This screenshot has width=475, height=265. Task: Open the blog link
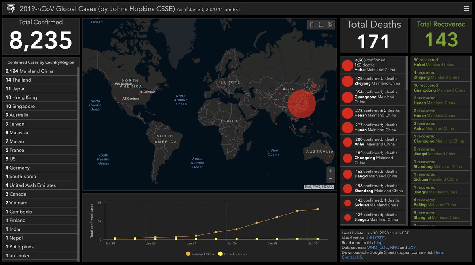378,243
